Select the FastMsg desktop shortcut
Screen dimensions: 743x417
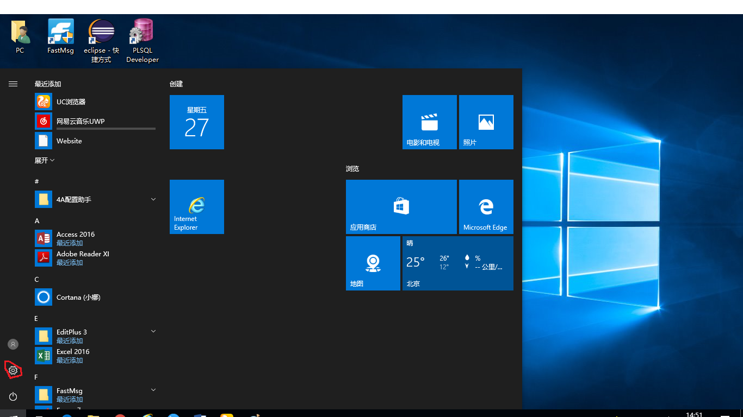click(60, 37)
